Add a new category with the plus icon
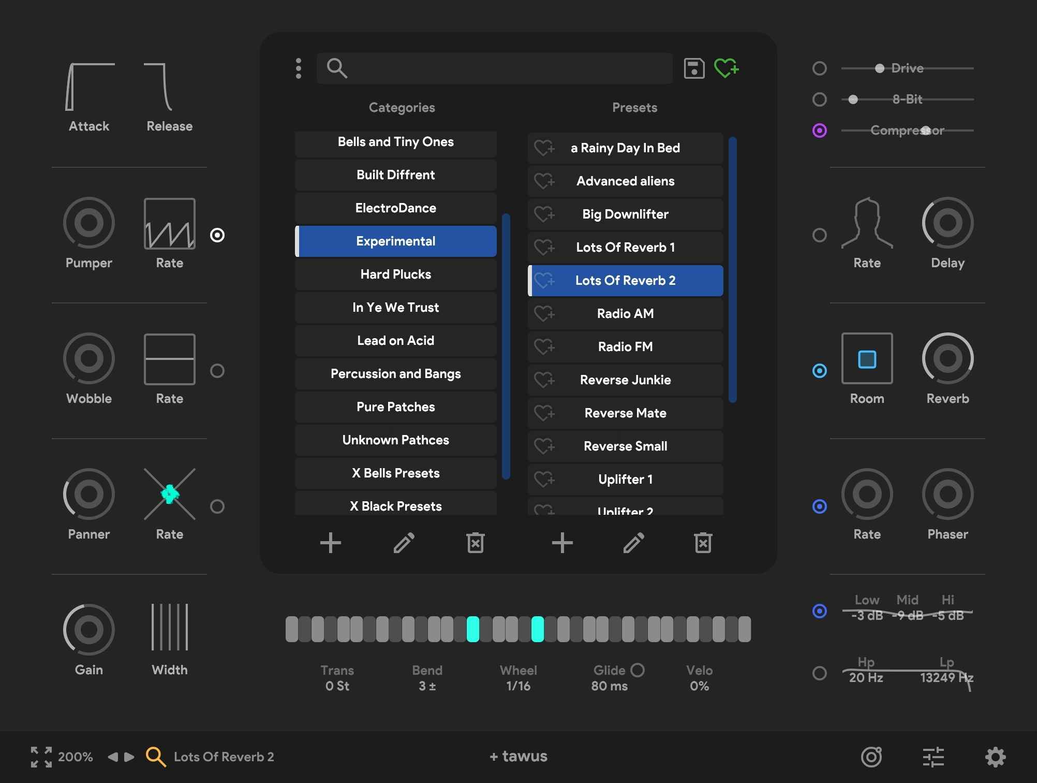This screenshot has height=783, width=1037. click(x=330, y=543)
